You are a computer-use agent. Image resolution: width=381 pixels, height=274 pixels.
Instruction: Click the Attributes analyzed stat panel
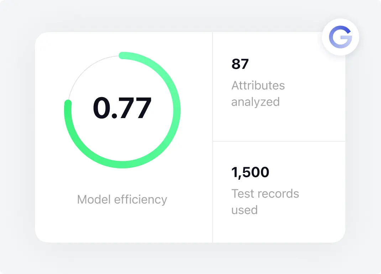279,86
